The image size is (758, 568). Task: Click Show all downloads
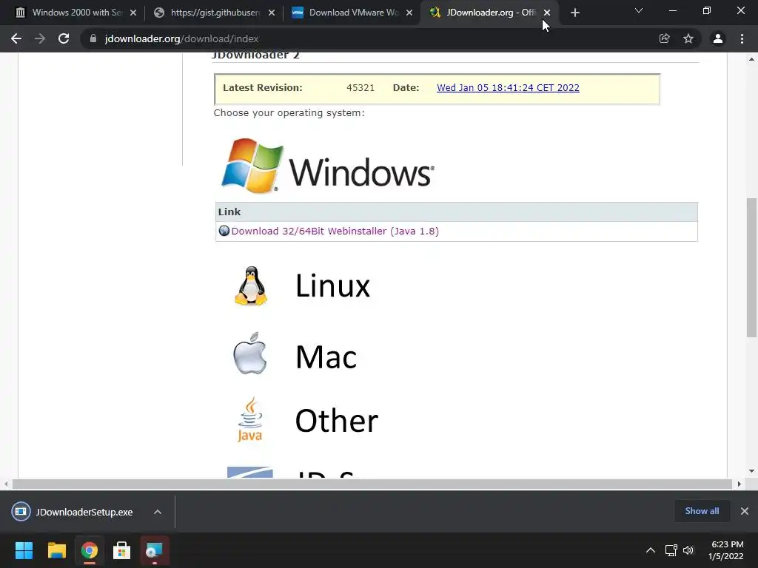pyautogui.click(x=702, y=511)
